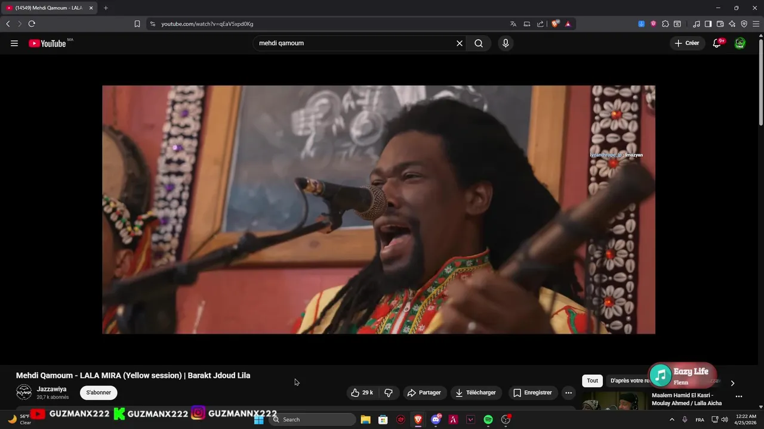
Task: Open the Brave VPN shield icon
Action: coord(744,24)
